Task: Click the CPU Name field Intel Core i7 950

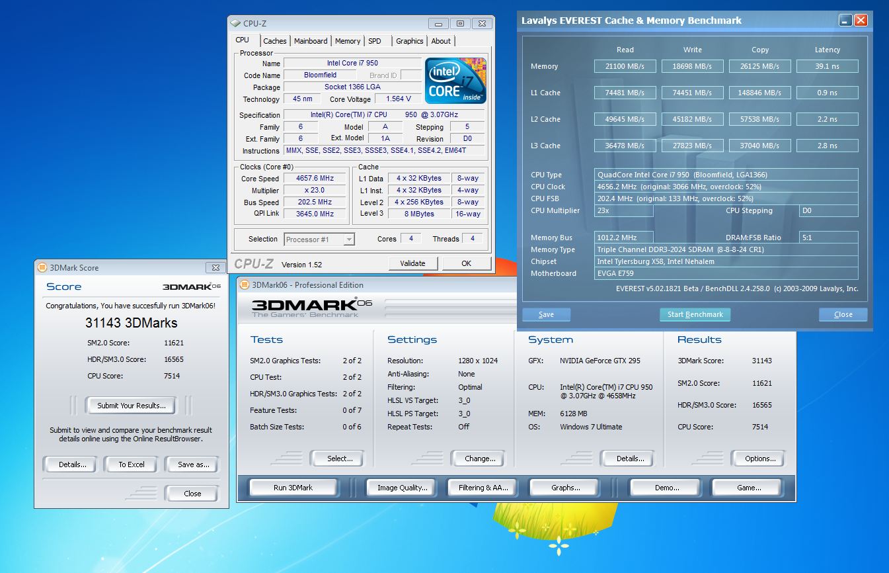Action: (x=352, y=64)
